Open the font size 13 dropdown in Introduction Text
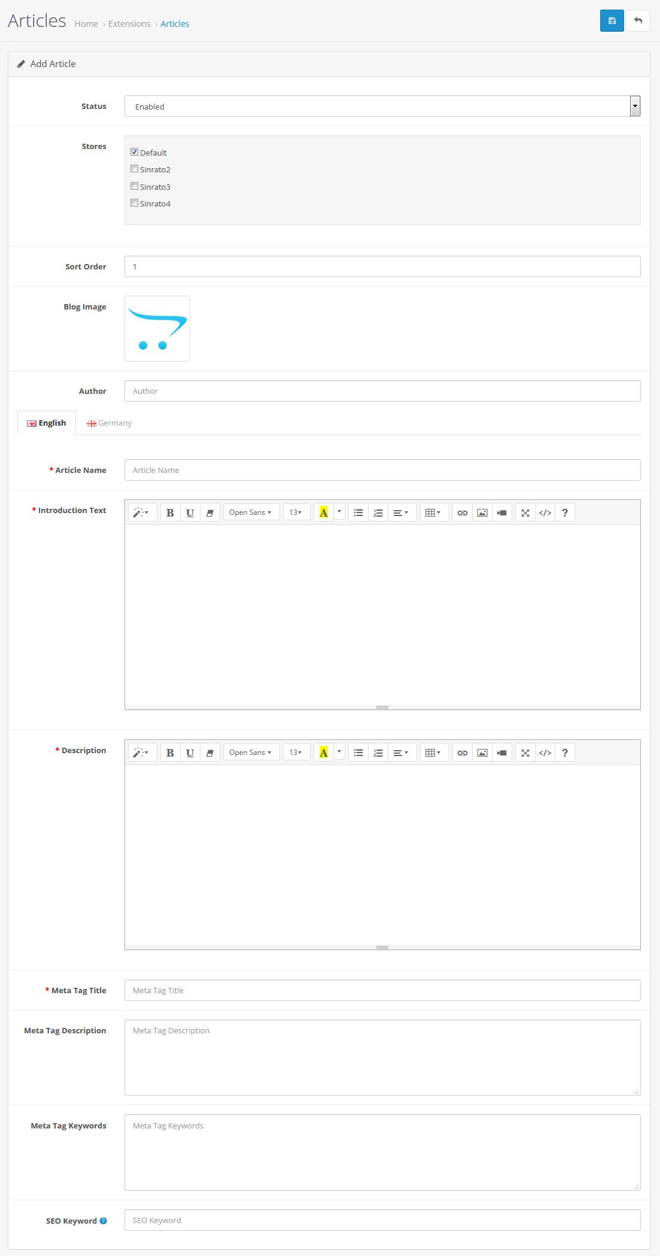 296,512
